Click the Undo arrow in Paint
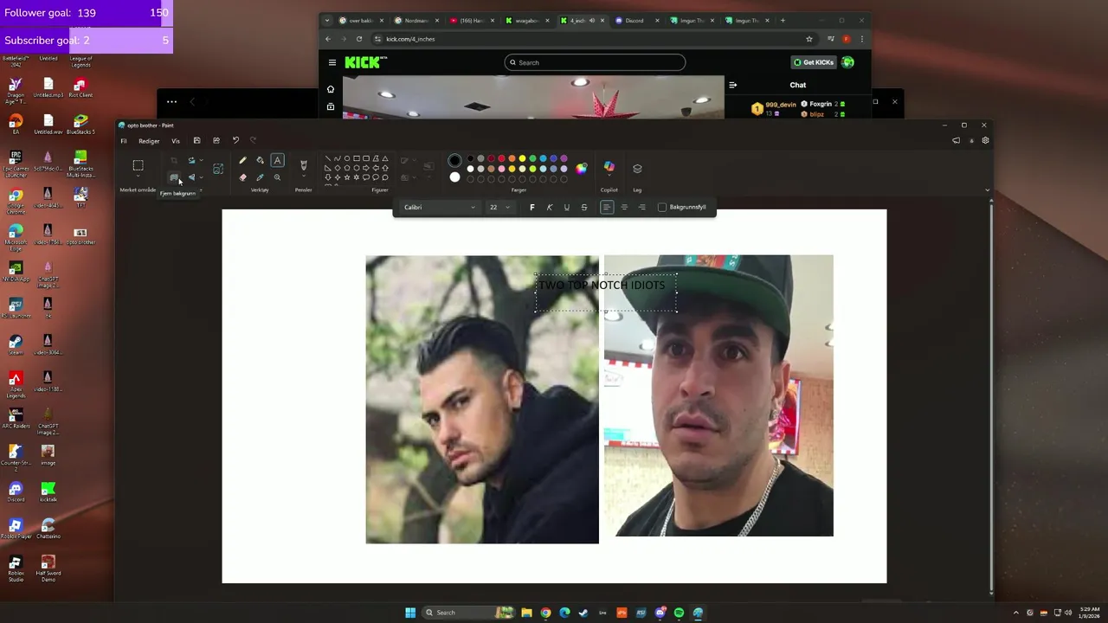 pyautogui.click(x=235, y=140)
